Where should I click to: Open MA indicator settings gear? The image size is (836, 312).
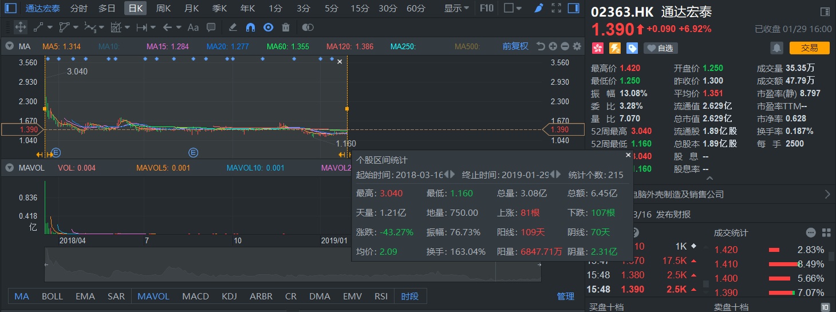pyautogui.click(x=577, y=46)
